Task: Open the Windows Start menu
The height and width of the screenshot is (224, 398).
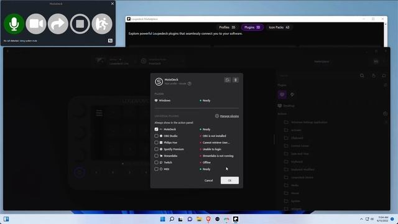Action: click(x=163, y=219)
